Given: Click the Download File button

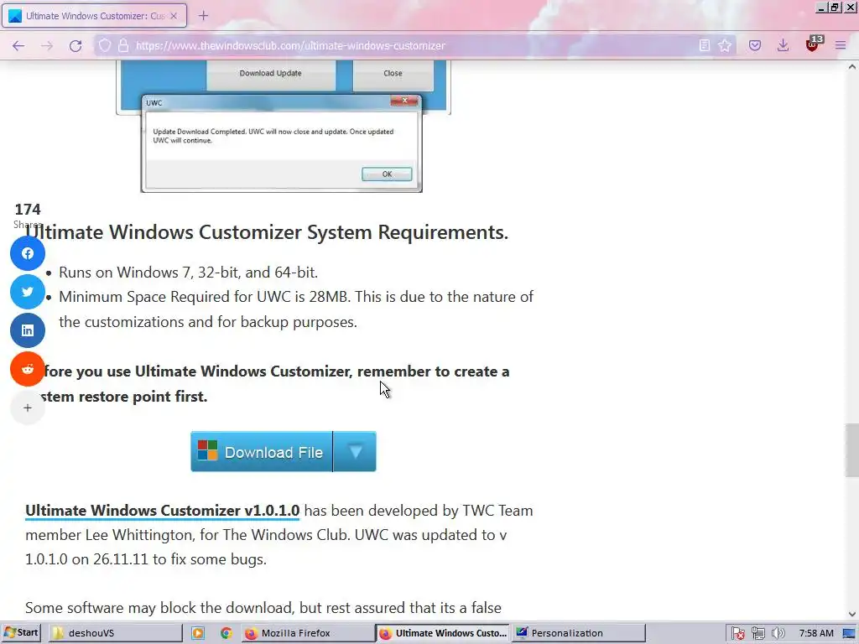Looking at the screenshot, I should coord(262,452).
